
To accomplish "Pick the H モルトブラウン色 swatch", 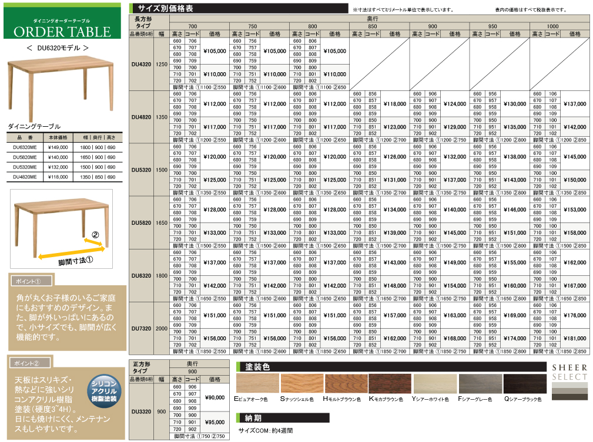I will click(x=344, y=384).
